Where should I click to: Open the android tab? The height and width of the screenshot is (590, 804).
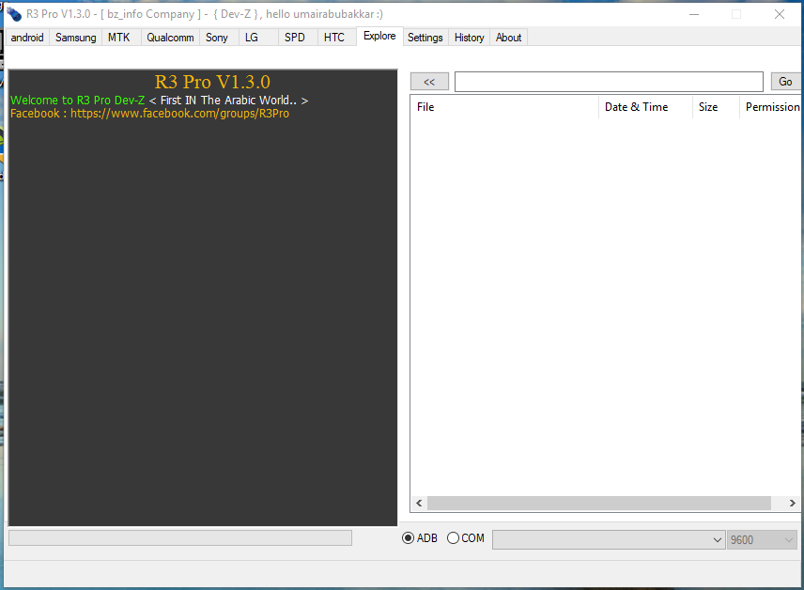coord(27,38)
